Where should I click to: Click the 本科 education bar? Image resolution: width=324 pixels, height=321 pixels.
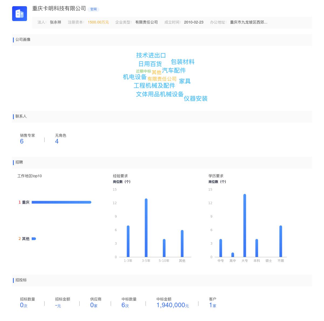(x=257, y=248)
